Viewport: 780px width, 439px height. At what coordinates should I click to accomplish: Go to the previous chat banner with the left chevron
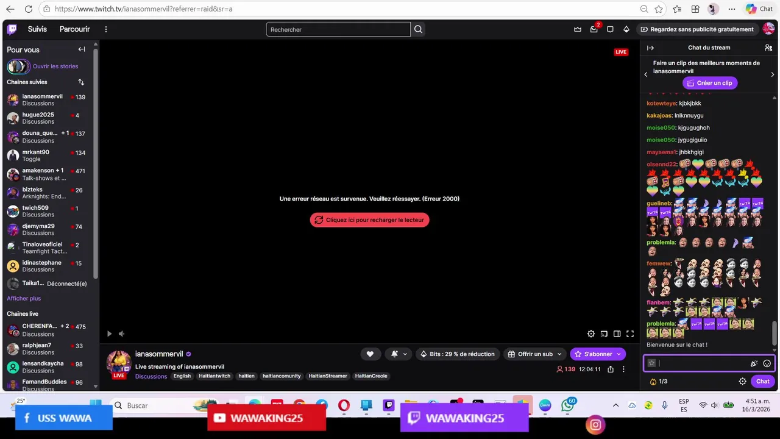click(x=646, y=74)
